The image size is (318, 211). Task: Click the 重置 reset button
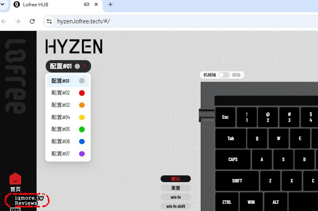point(176,188)
